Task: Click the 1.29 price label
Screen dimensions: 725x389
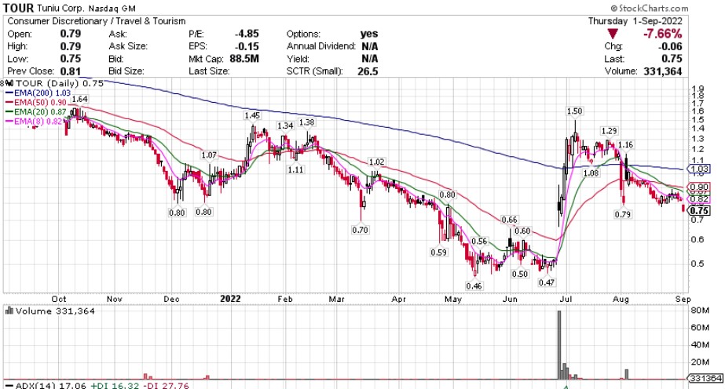Action: [610, 131]
